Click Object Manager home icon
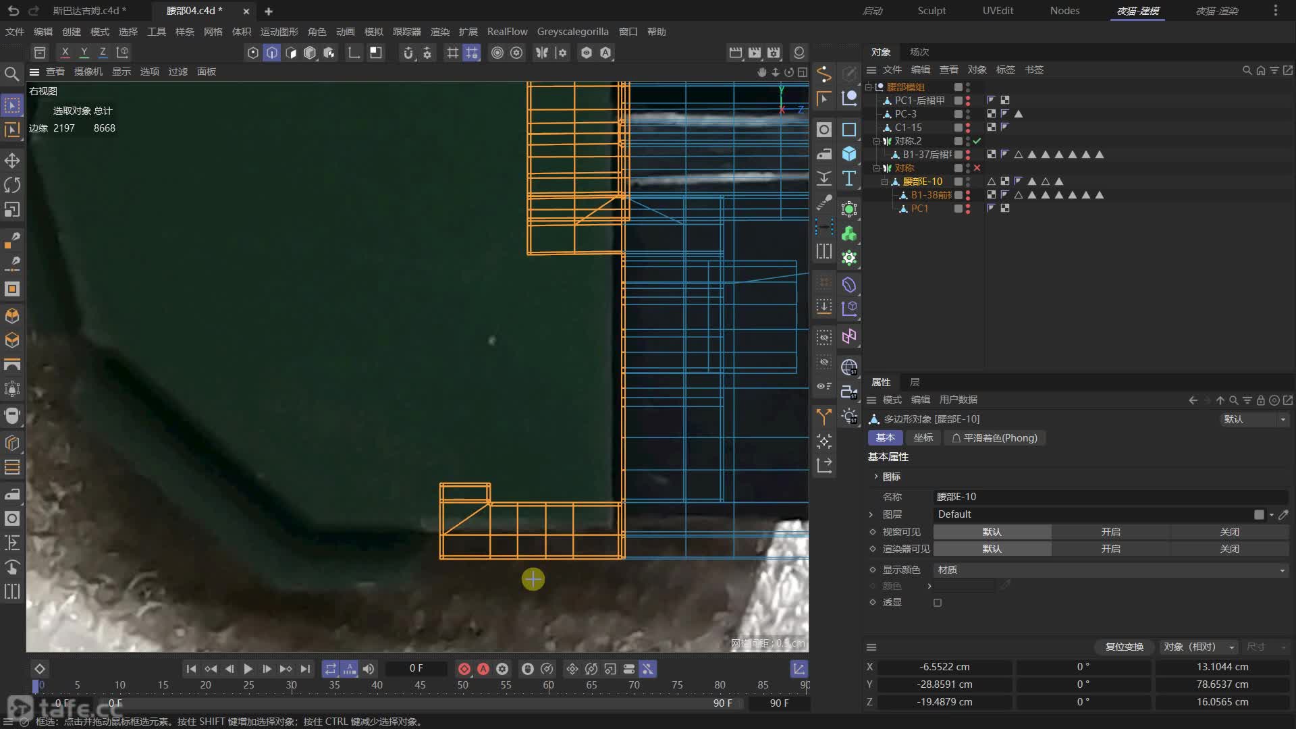 coord(1260,70)
